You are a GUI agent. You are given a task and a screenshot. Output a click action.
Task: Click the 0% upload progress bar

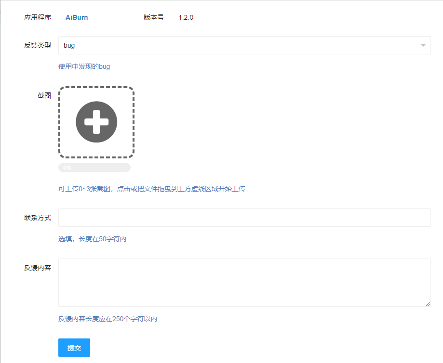(x=94, y=168)
